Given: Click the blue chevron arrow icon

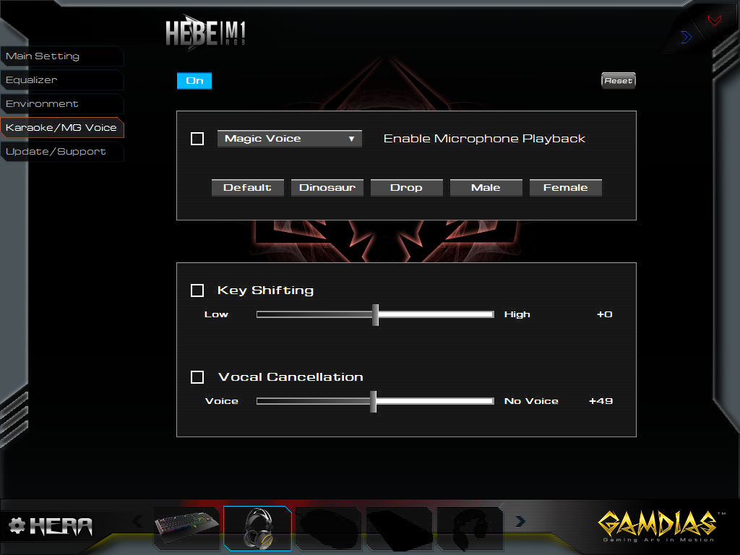Looking at the screenshot, I should [687, 38].
